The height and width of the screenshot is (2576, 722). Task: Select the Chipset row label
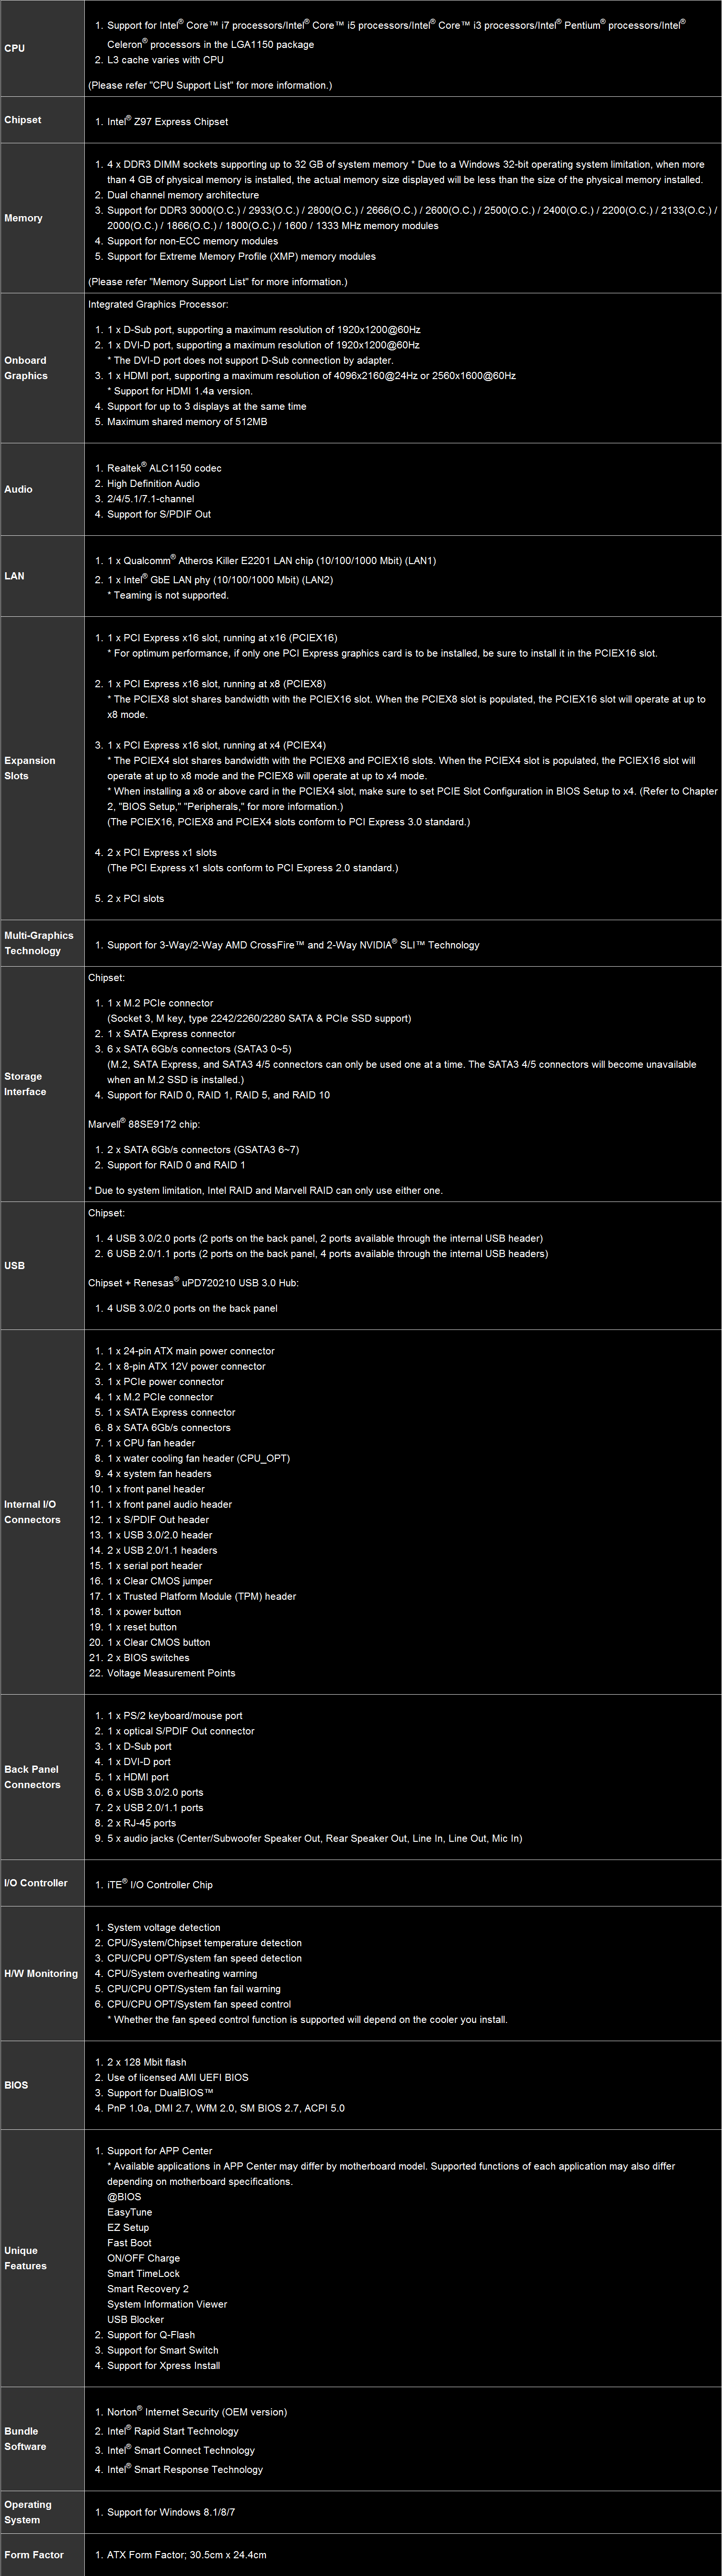tap(23, 120)
